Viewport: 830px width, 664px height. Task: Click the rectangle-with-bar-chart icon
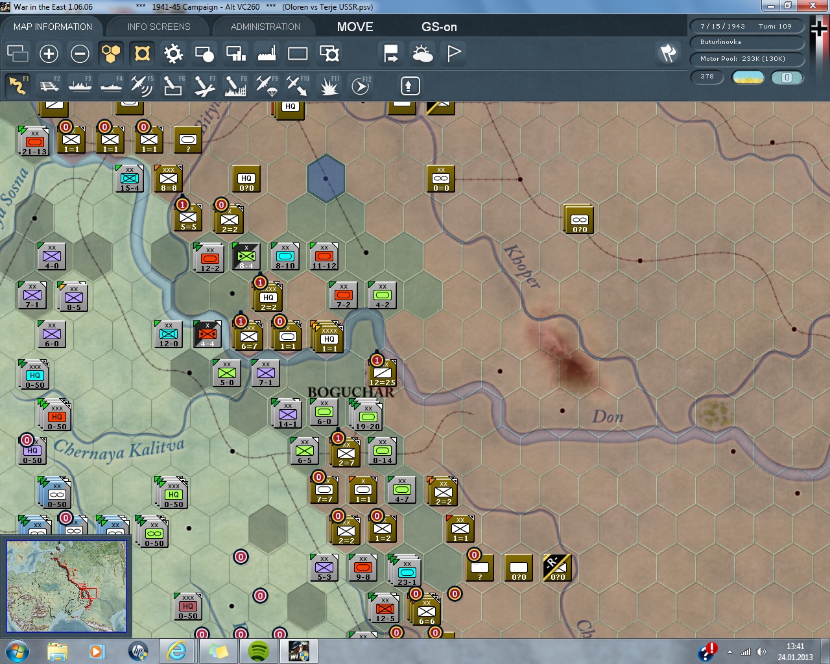(x=235, y=53)
